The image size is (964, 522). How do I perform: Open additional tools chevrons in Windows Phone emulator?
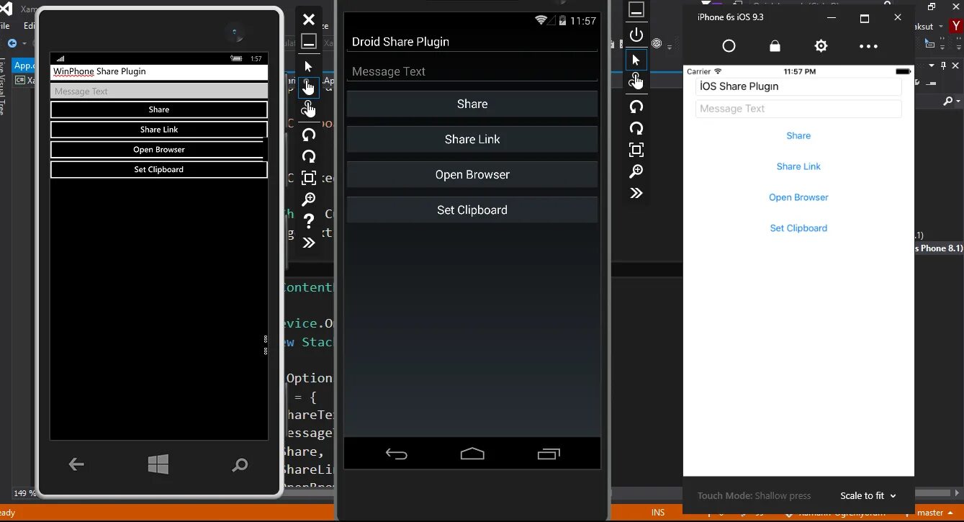coord(308,243)
